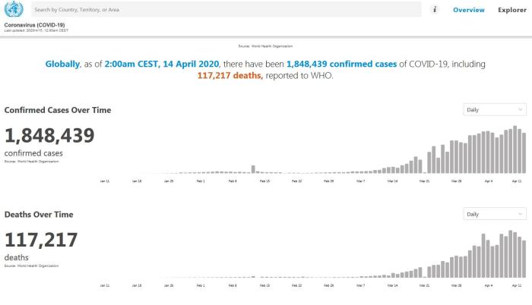The width and height of the screenshot is (532, 305).
Task: Switch to the Overview tab
Action: tap(469, 10)
